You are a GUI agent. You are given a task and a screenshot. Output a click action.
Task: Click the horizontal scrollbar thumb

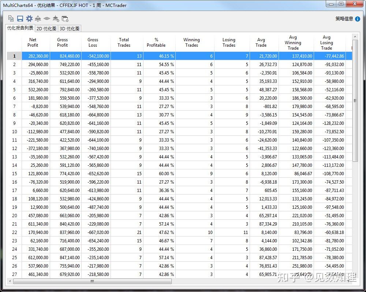[92, 281]
